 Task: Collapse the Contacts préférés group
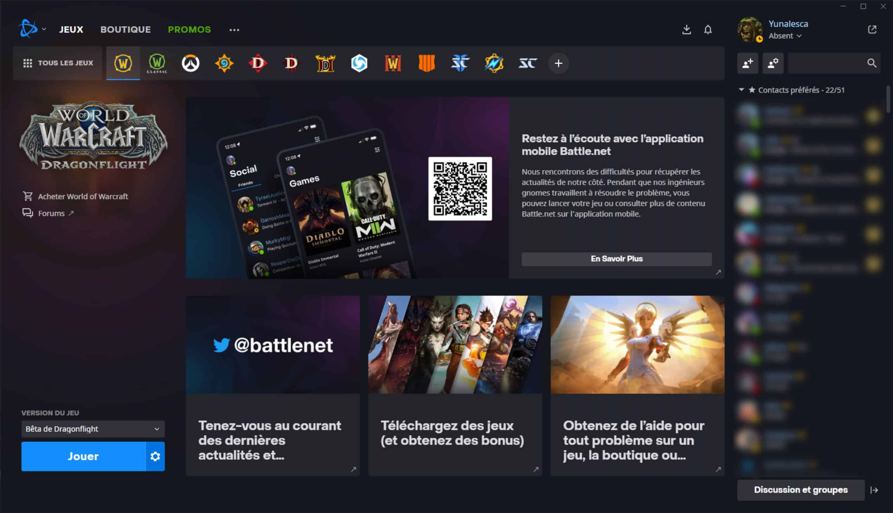tap(742, 90)
